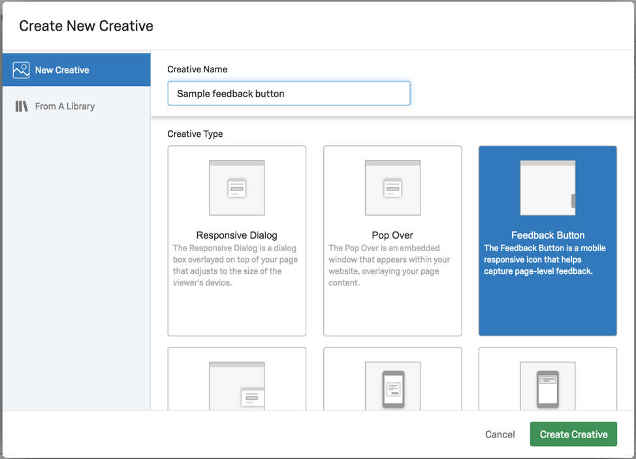Screen dimensions: 636x459
Task: Click the partially visible bottom-middle creative card
Action: coord(392,378)
